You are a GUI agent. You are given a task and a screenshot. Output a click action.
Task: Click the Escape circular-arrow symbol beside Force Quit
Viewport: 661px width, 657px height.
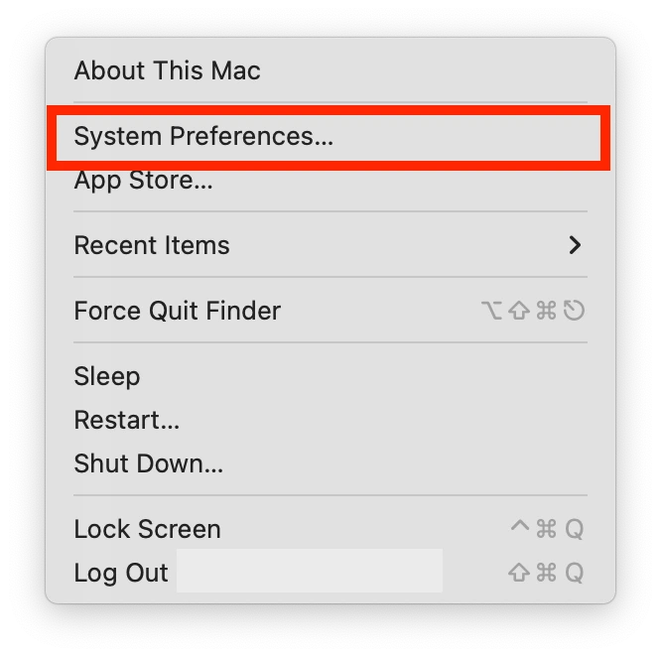(575, 311)
